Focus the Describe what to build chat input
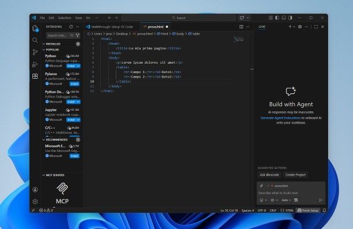This screenshot has width=353, height=229. [291, 193]
